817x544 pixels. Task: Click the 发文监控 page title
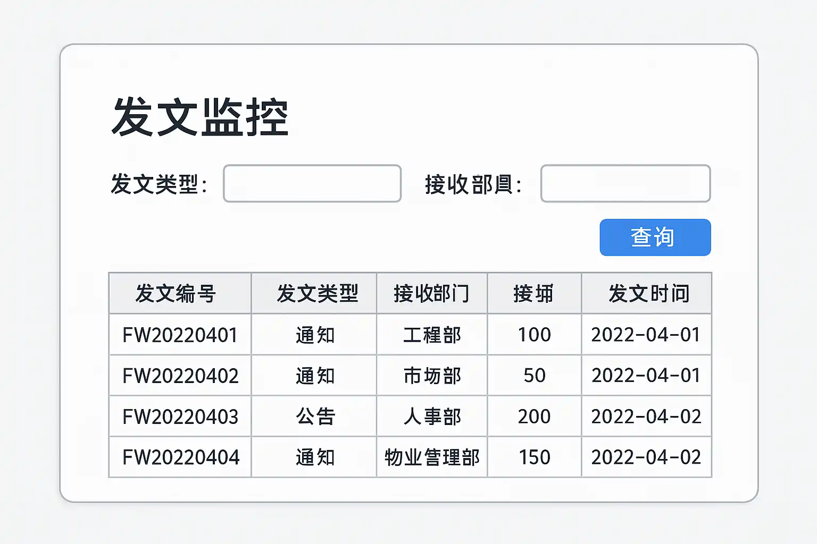tap(200, 117)
